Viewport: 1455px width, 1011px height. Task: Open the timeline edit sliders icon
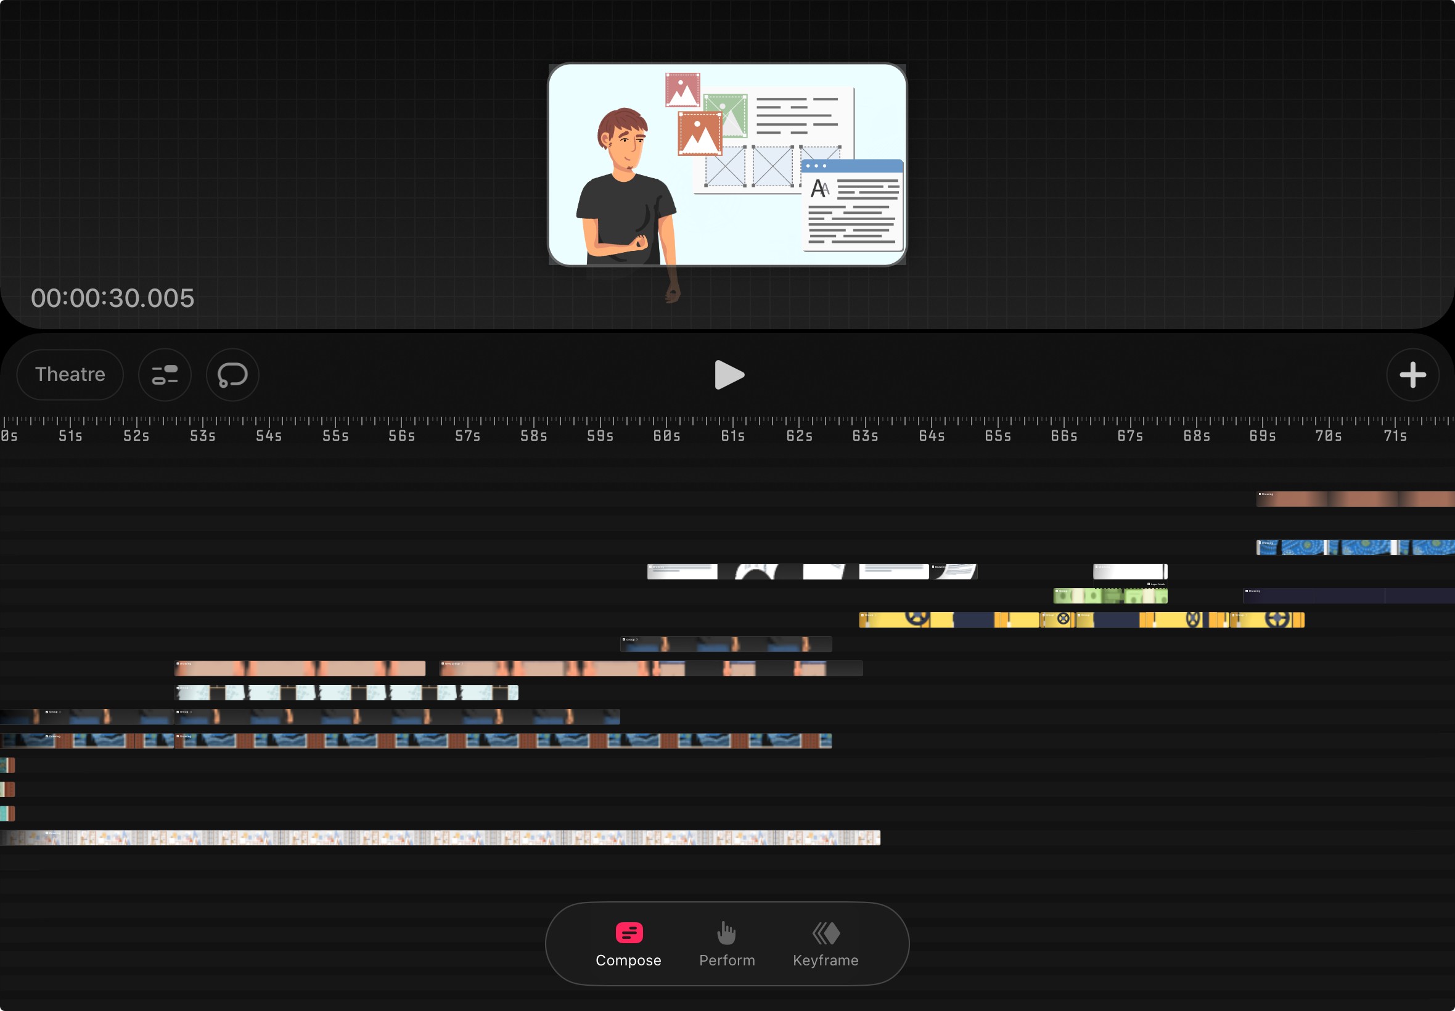165,374
